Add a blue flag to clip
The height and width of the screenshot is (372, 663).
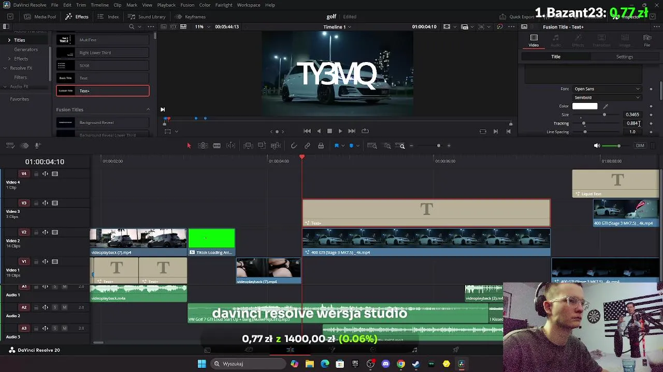[x=336, y=146]
